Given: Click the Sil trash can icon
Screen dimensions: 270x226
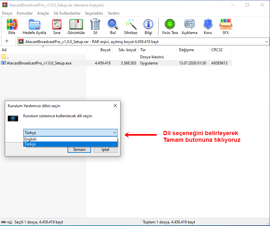Looking at the screenshot, I should pyautogui.click(x=95, y=24).
